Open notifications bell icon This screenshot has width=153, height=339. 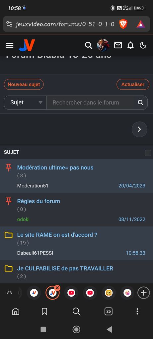click(x=130, y=45)
